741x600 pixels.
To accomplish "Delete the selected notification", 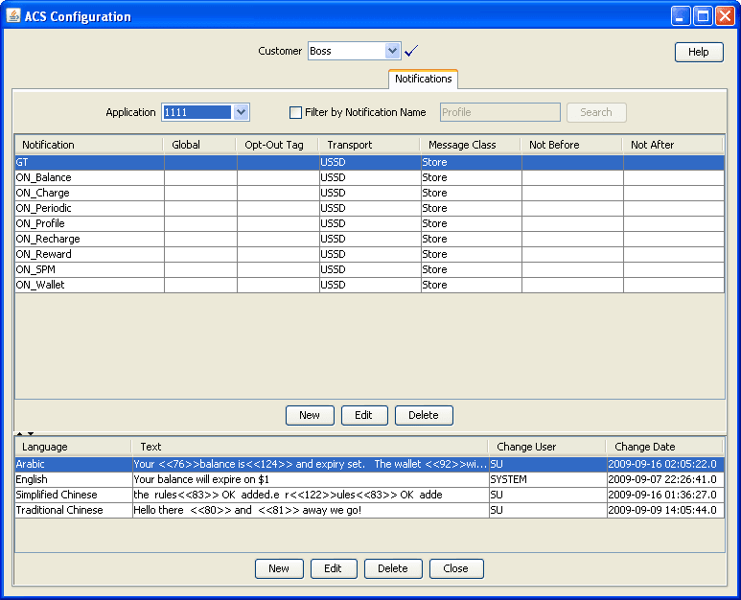I will click(423, 415).
